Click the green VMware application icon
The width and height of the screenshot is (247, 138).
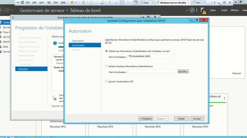(22, 3)
